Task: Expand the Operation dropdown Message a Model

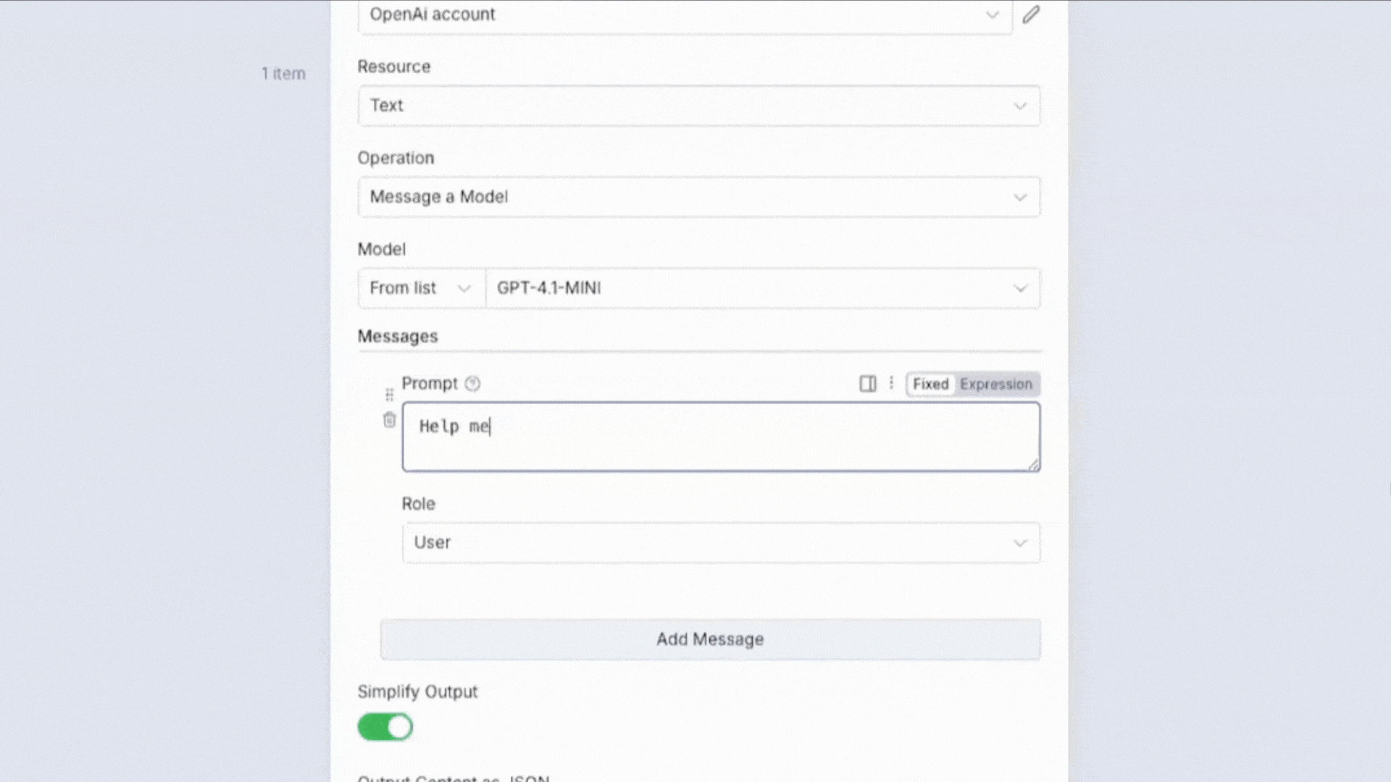Action: click(x=698, y=197)
